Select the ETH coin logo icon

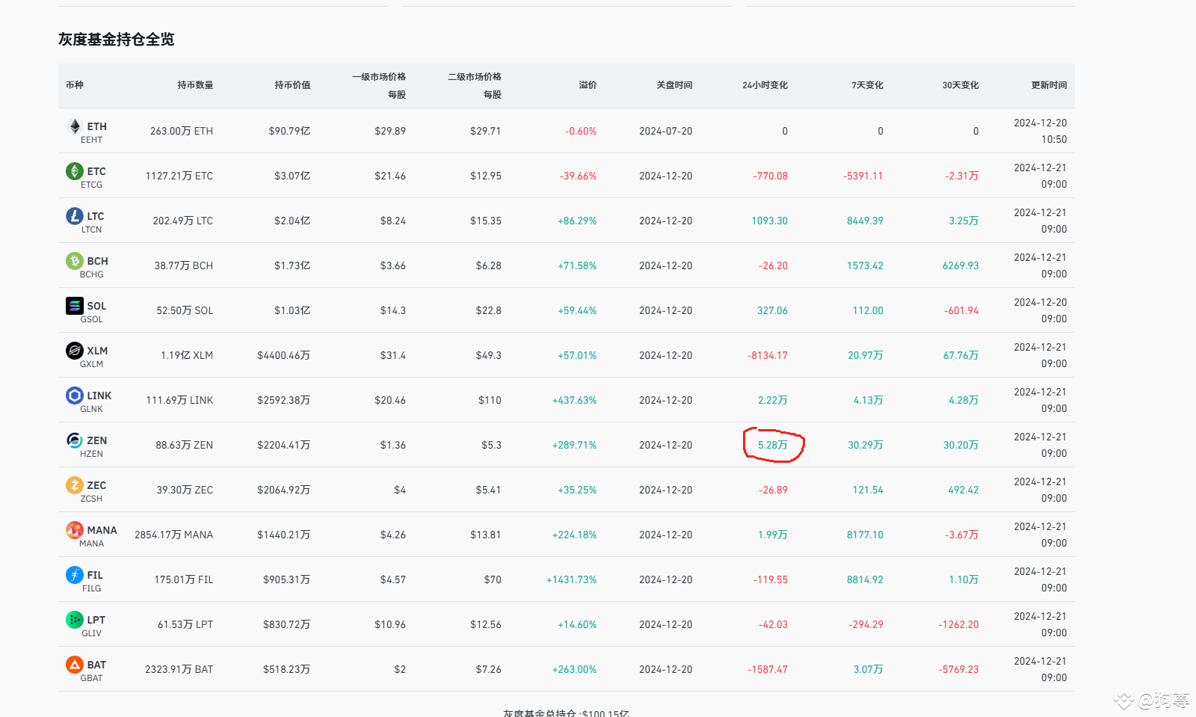[x=75, y=126]
